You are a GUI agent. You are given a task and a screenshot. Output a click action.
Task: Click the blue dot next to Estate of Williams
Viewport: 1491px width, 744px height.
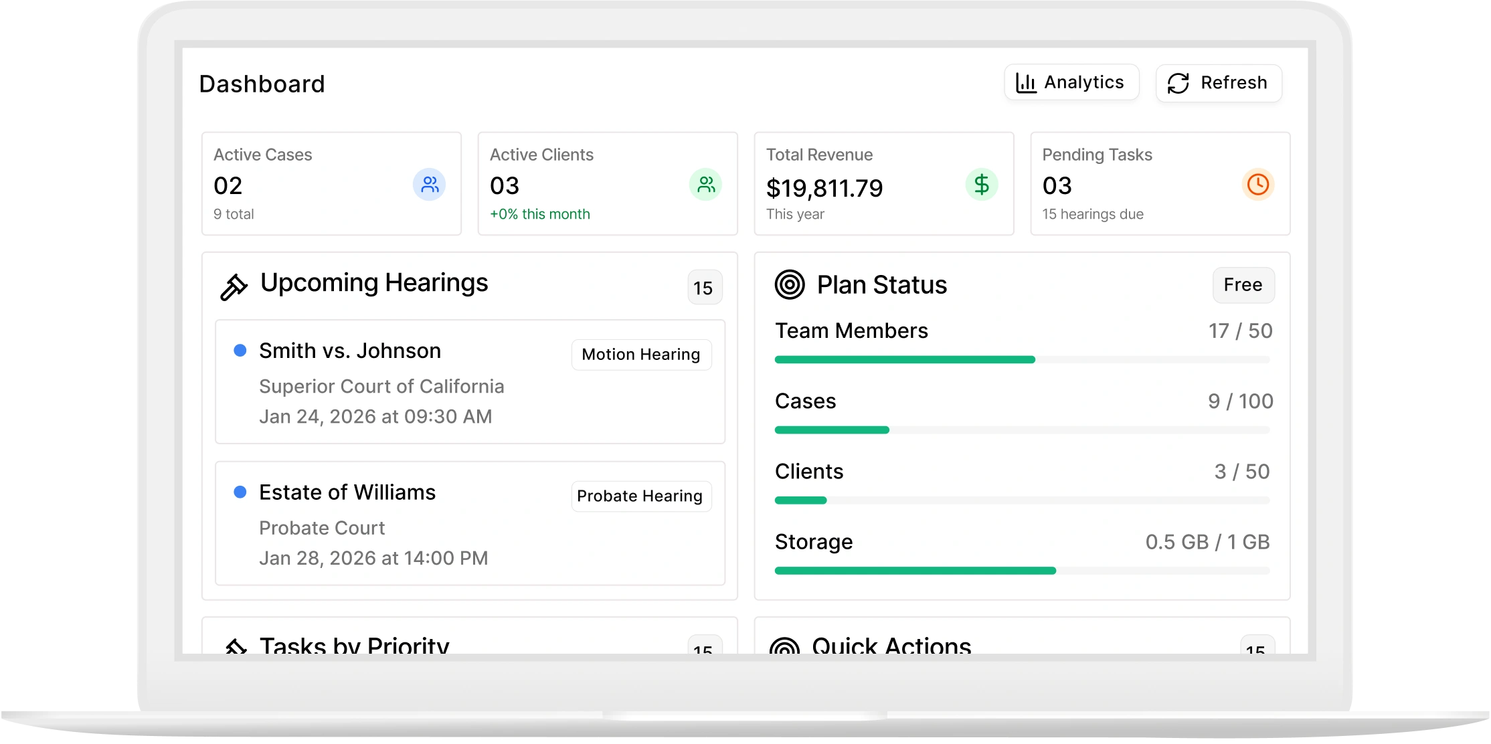pyautogui.click(x=240, y=492)
